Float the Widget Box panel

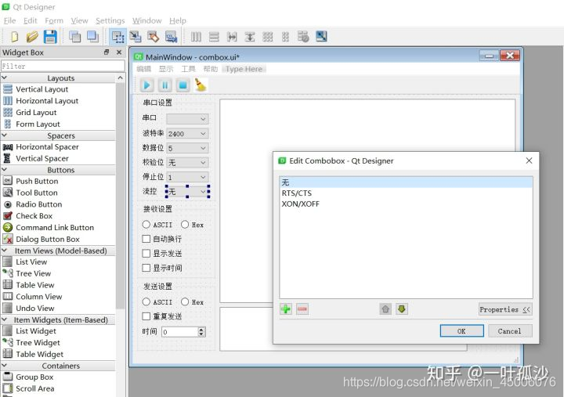click(107, 52)
